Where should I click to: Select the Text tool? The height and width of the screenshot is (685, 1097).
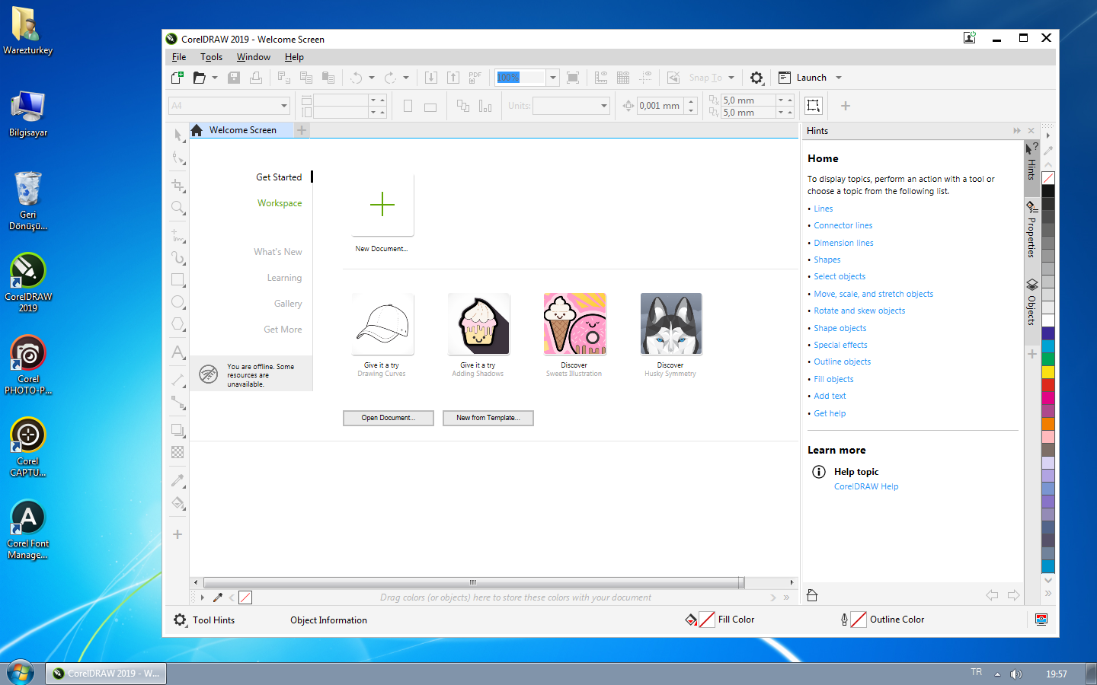(x=178, y=352)
